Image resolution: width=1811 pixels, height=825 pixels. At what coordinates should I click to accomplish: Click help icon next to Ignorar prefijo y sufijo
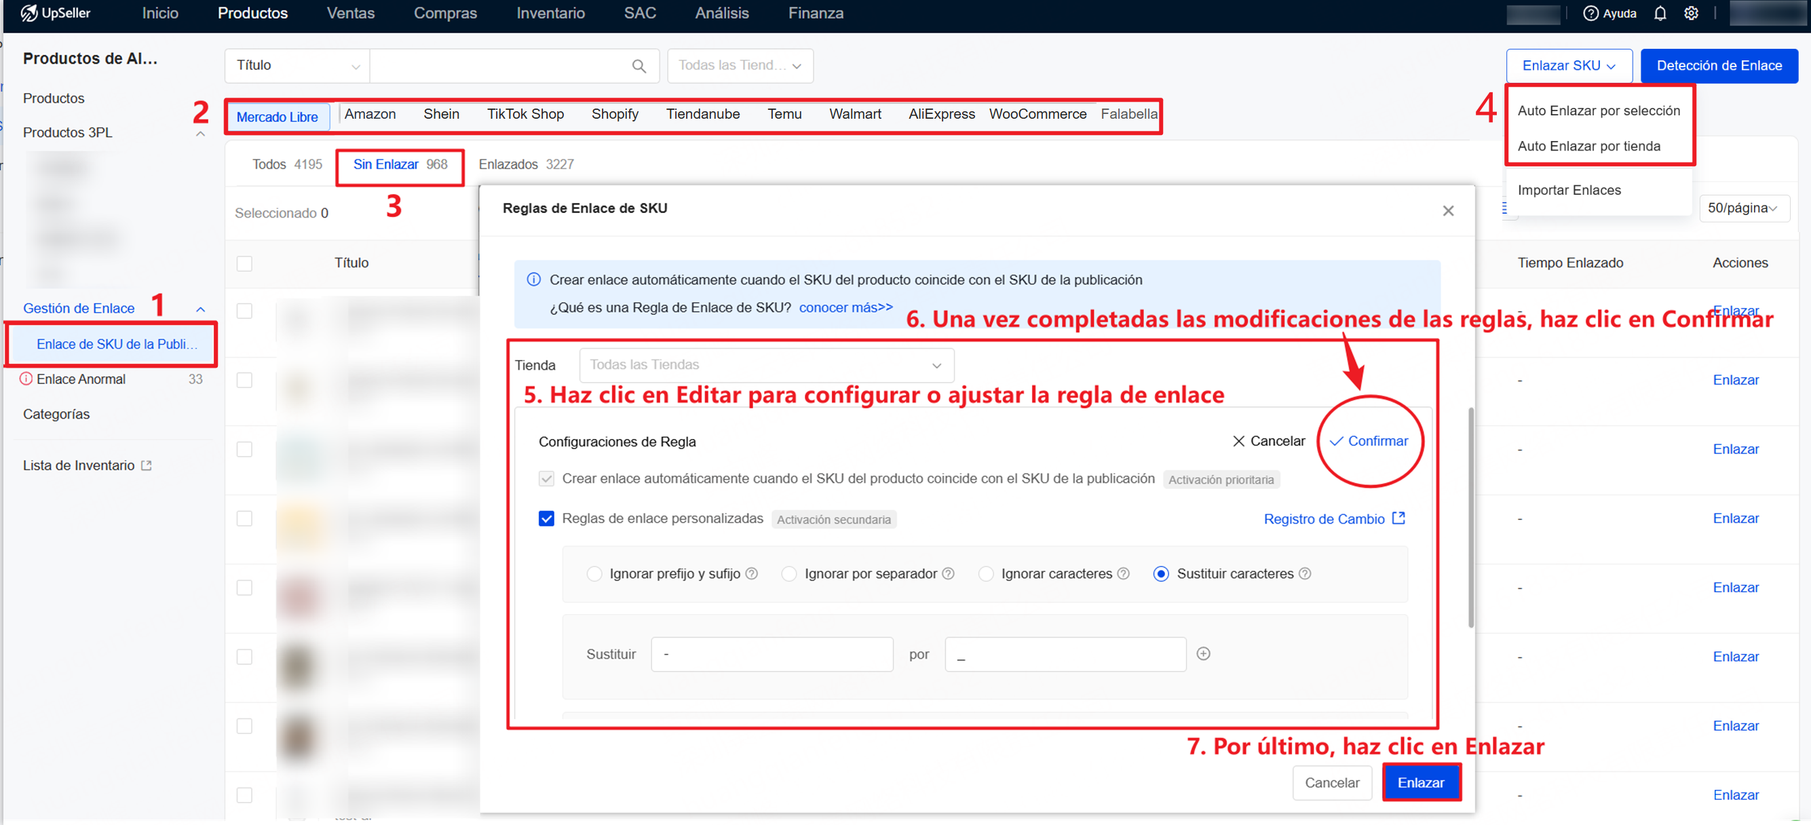pos(752,573)
